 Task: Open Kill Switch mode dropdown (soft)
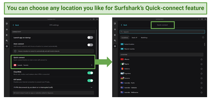(x=53, y=87)
